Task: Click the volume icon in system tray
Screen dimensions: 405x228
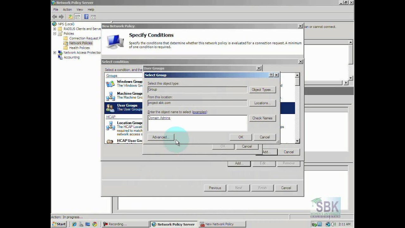Action: coord(333,224)
